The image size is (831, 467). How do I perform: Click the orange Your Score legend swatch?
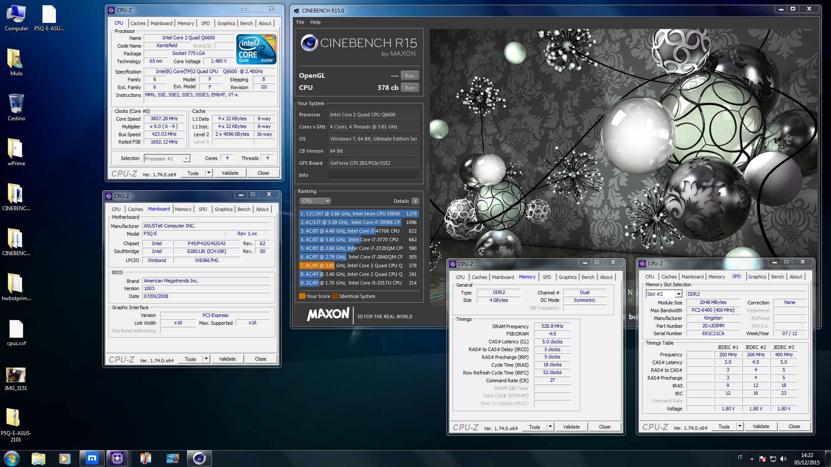click(x=302, y=296)
